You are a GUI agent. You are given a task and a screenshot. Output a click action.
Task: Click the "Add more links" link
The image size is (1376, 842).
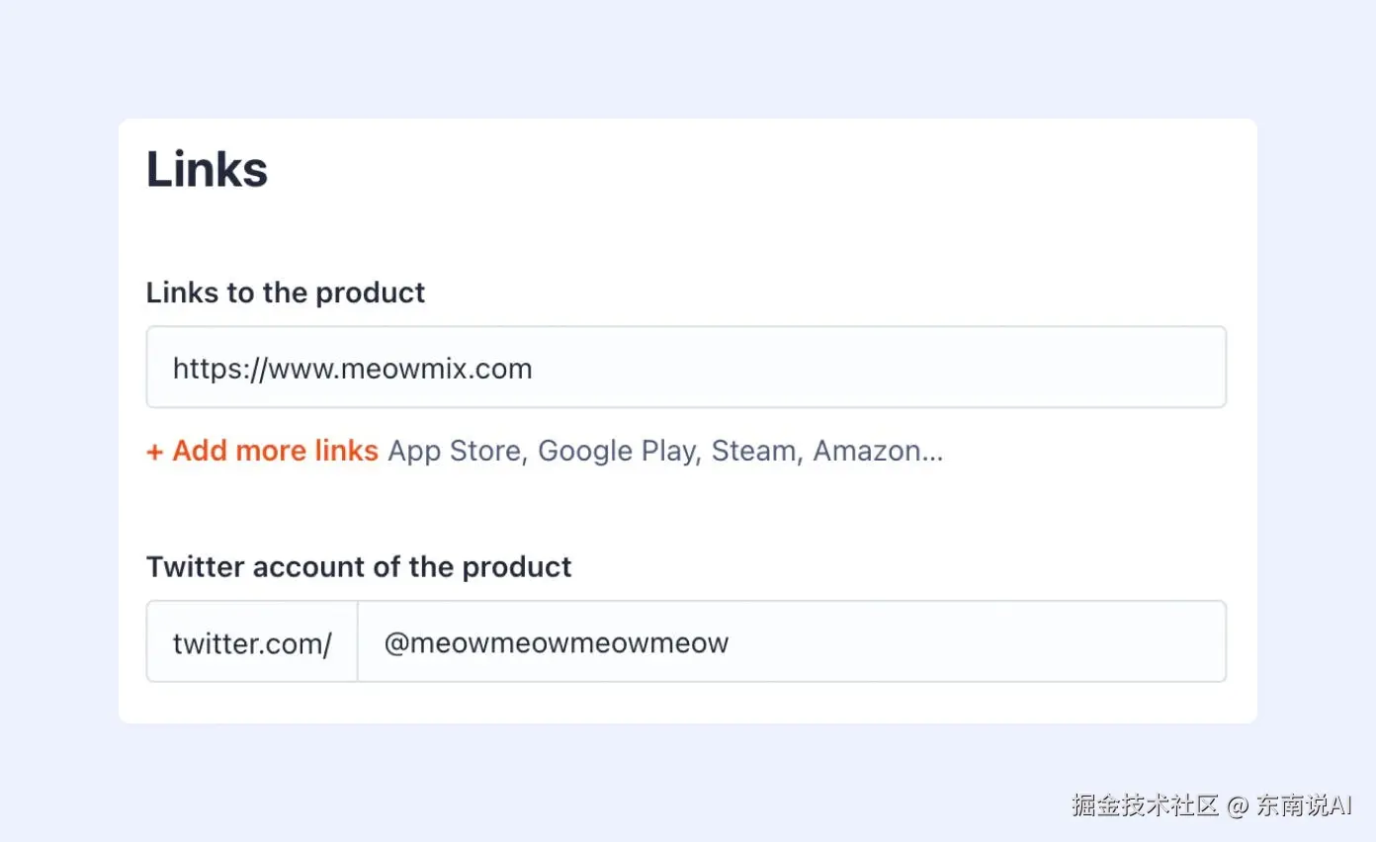pos(275,451)
